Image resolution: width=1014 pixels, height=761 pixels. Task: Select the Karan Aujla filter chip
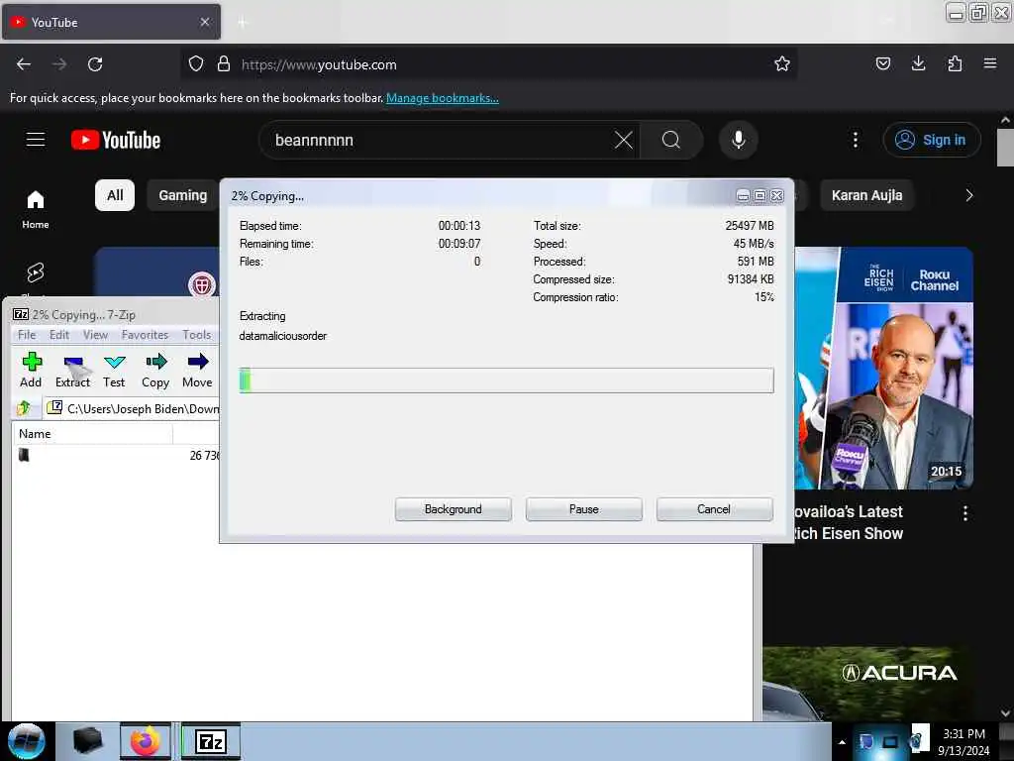[x=866, y=195]
